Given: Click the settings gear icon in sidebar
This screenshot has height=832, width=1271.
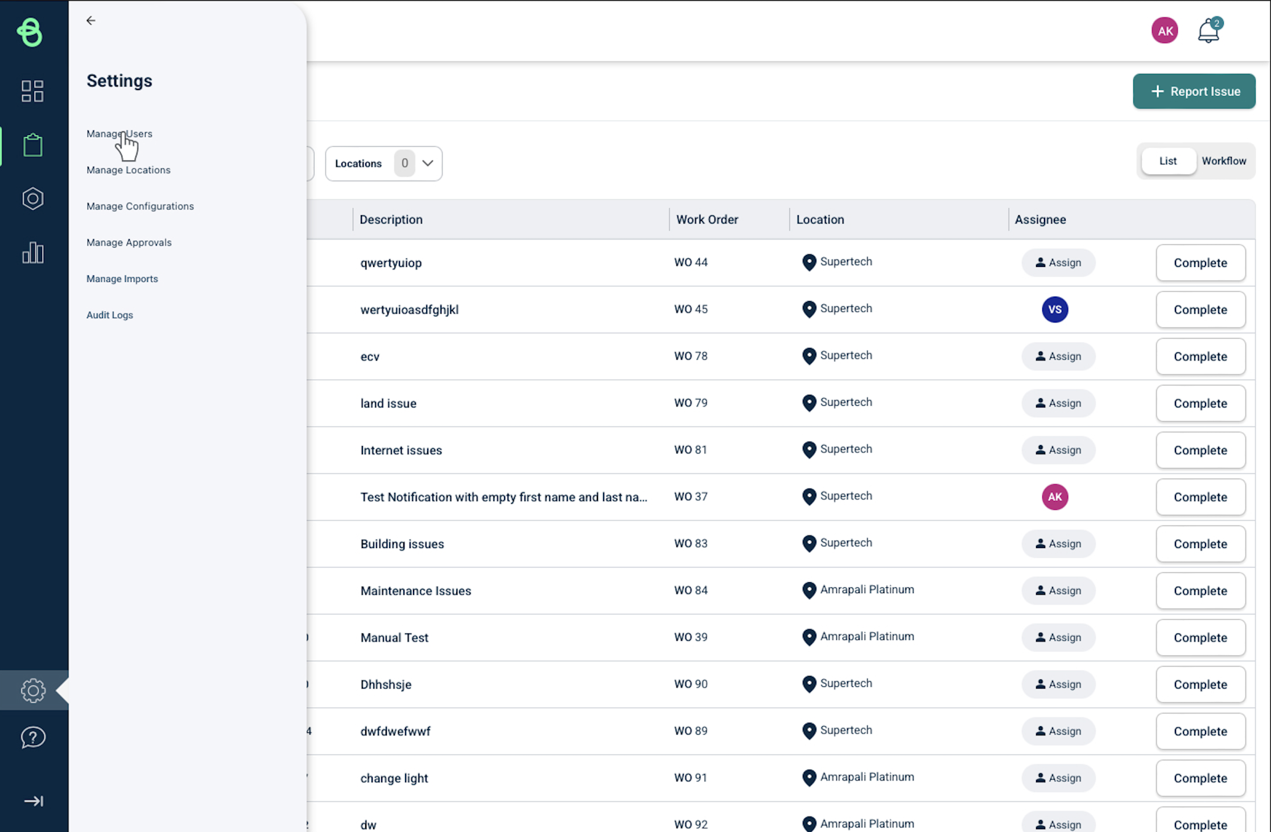Looking at the screenshot, I should pyautogui.click(x=33, y=690).
